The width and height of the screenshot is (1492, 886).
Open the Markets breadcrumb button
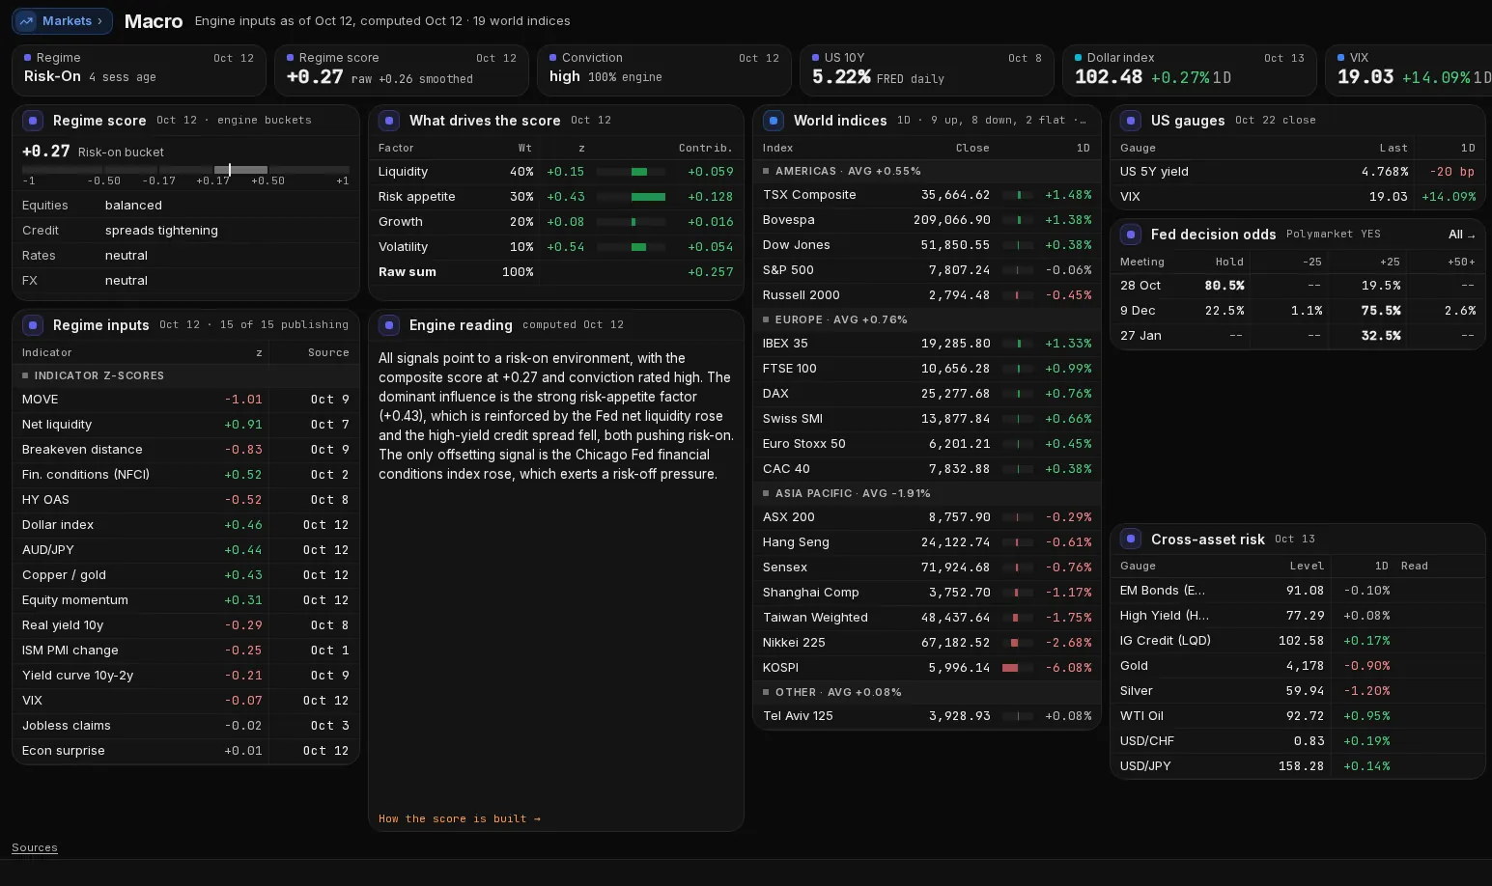[x=62, y=21]
